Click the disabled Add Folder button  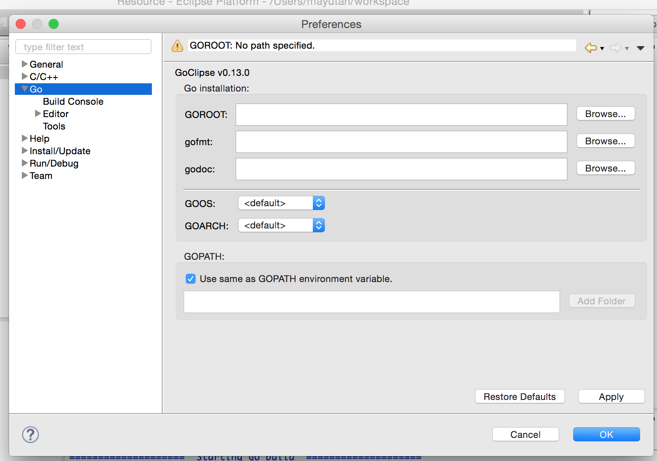(x=602, y=301)
